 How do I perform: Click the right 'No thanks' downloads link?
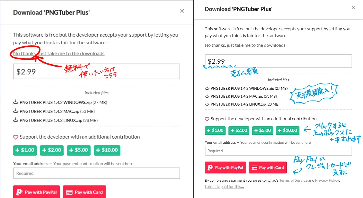pyautogui.click(x=245, y=45)
